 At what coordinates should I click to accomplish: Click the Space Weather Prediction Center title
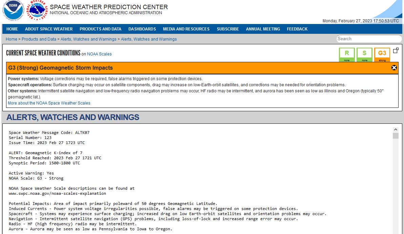[109, 7]
